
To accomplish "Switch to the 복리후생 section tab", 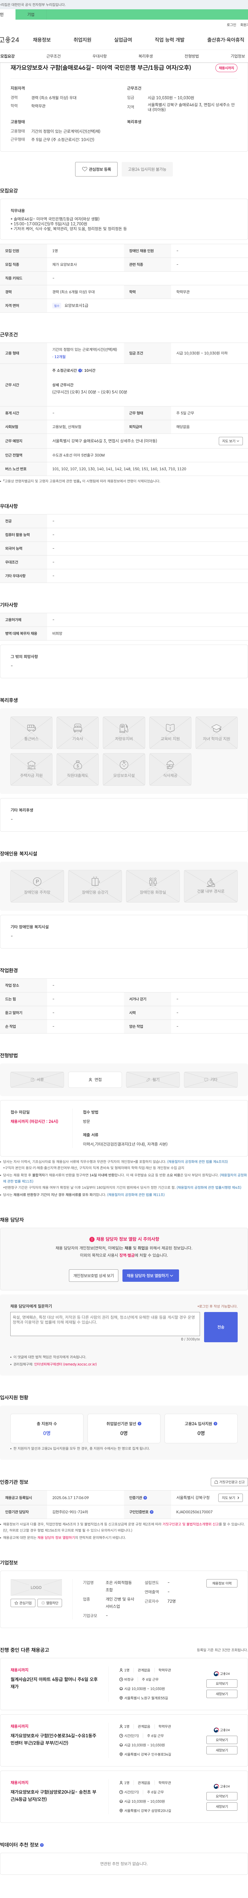I will coord(146,56).
